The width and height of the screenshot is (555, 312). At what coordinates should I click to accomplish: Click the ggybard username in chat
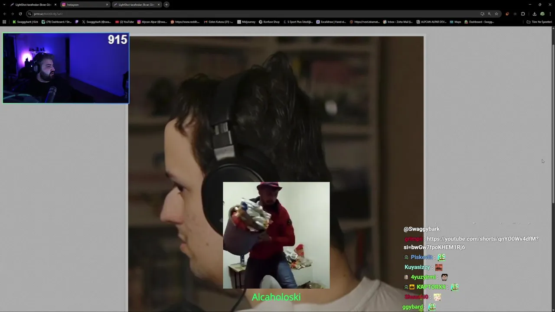point(412,307)
